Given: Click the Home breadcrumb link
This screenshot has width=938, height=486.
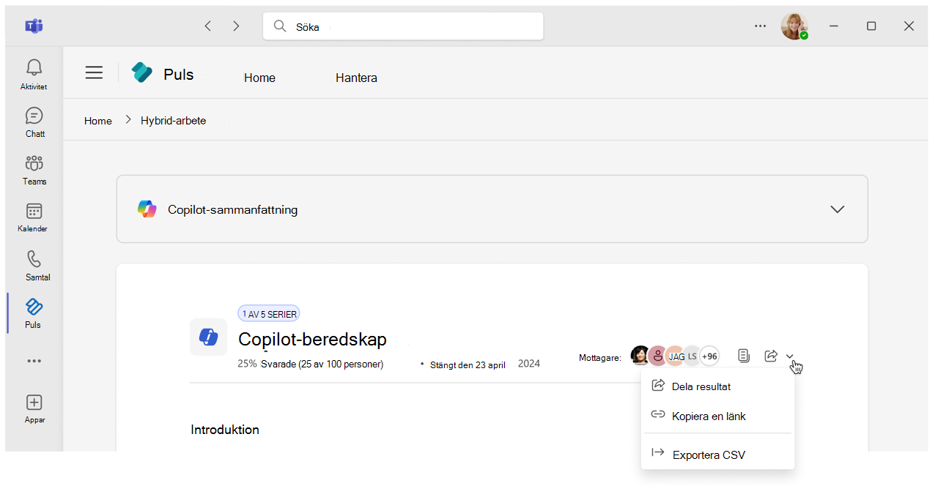Looking at the screenshot, I should [98, 121].
